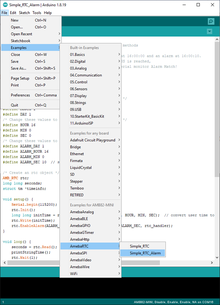Click the Help menu

click(x=48, y=13)
